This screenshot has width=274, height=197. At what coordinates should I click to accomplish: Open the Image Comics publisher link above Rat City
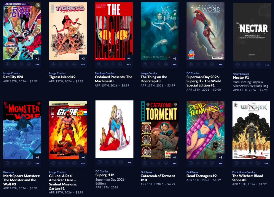click(11, 73)
